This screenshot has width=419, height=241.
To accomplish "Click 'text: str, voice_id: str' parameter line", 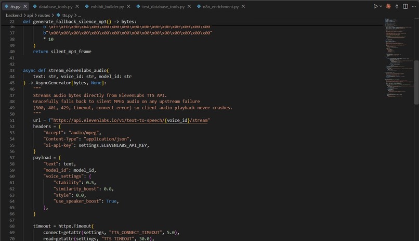I will tap(82, 77).
